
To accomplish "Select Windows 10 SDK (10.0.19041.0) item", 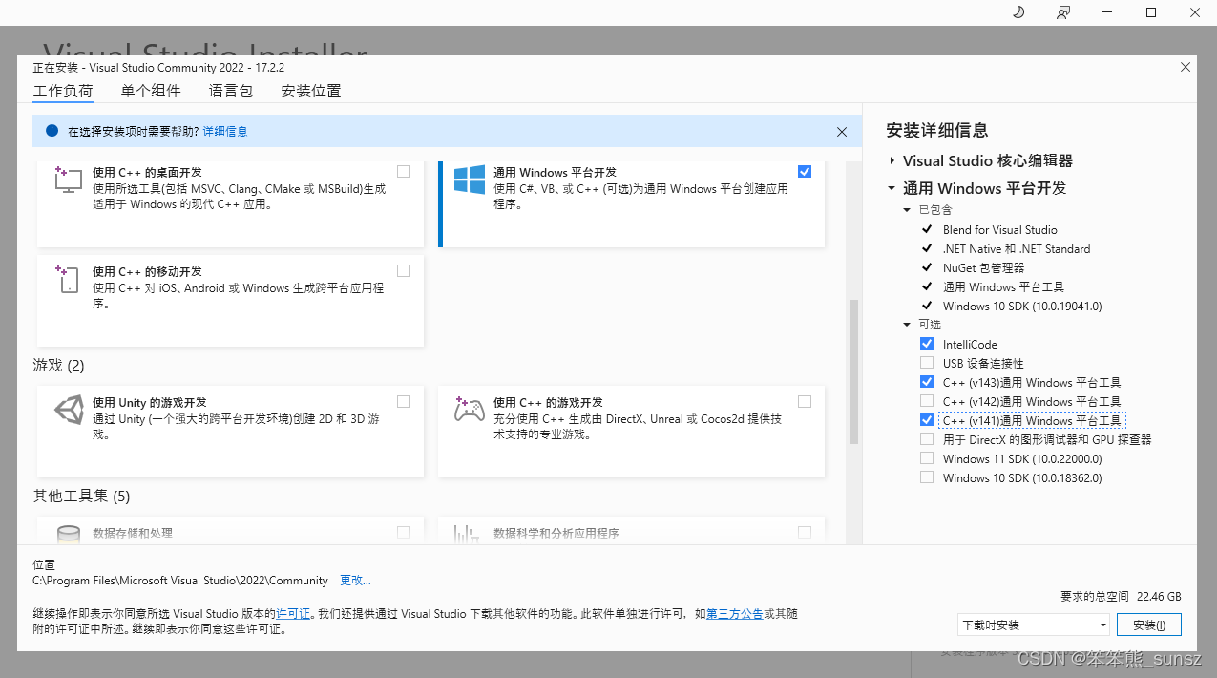I will pos(1022,306).
